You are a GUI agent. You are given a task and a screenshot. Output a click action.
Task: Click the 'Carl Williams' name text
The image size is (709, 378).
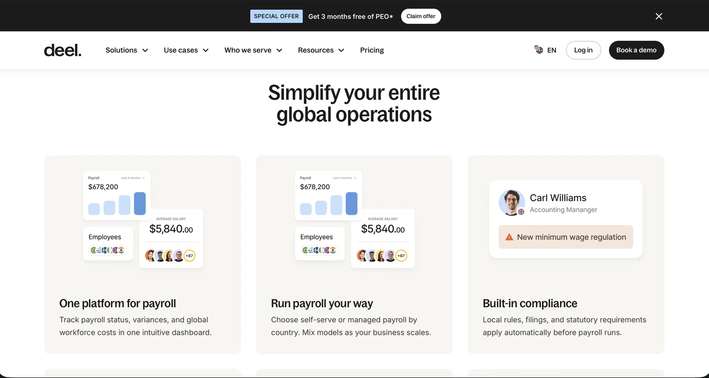[x=558, y=198]
